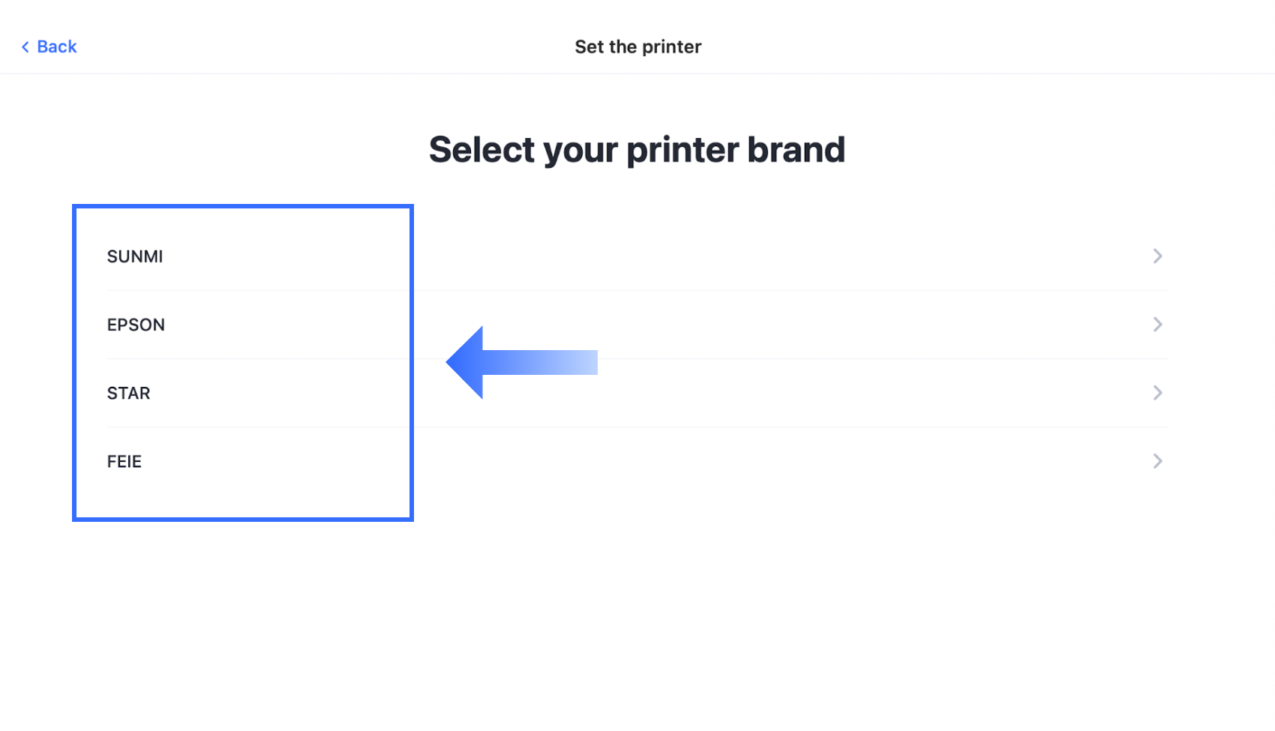Click the arrow icon next to Back
Screen dimensions: 1275x731
click(x=25, y=46)
